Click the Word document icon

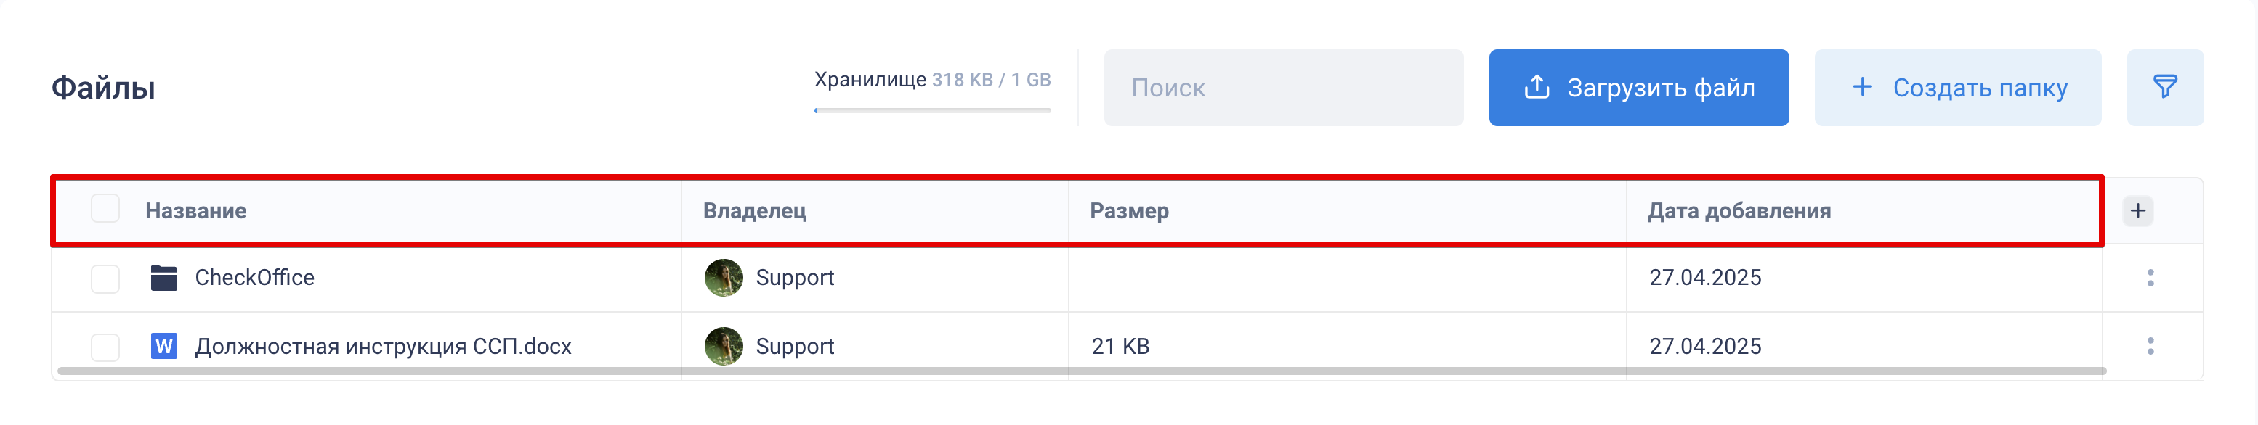[164, 346]
